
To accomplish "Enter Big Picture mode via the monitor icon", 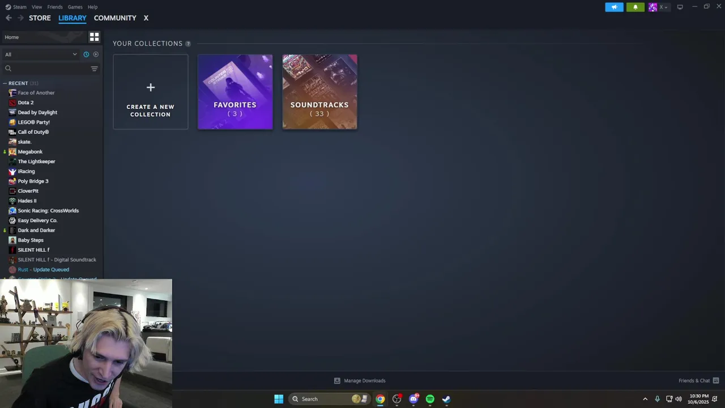I will (x=680, y=7).
